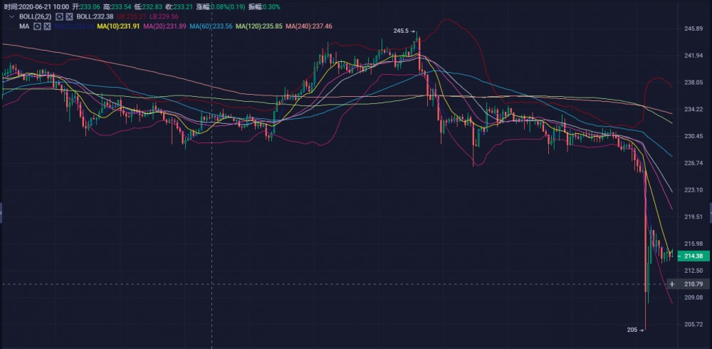Click the green current price tag 214.38
This screenshot has width=712, height=349.
[693, 256]
